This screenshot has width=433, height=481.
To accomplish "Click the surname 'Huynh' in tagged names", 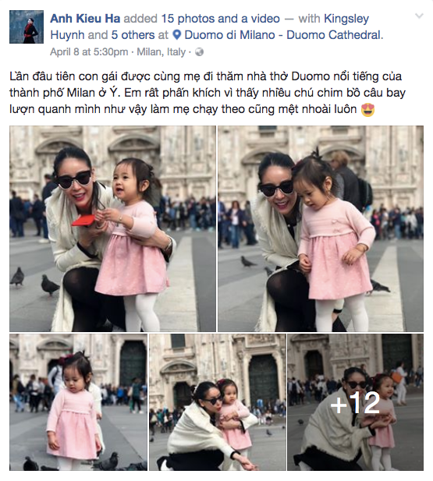I will [x=68, y=35].
